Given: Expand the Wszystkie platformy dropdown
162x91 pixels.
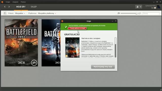Looking at the screenshot, I should coord(47,13).
